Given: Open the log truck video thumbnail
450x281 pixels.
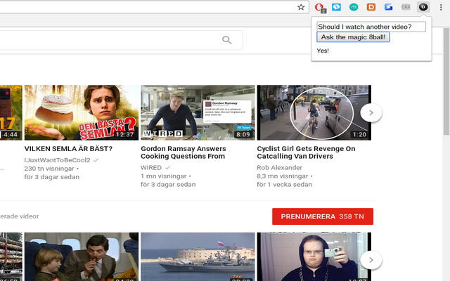Looking at the screenshot, I should tap(11, 256).
